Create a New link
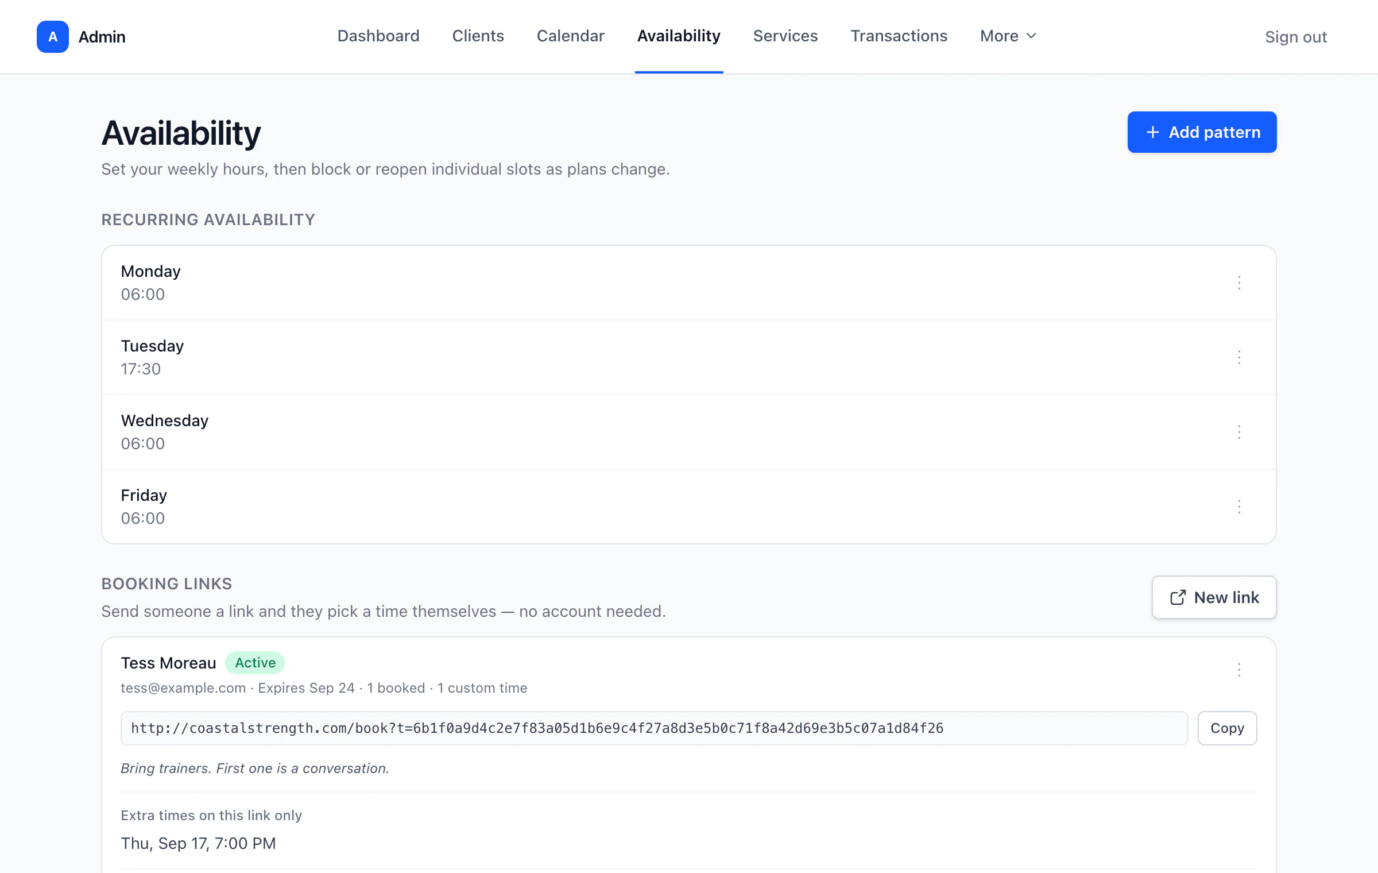Screen dimensions: 1378x873 tap(1214, 597)
